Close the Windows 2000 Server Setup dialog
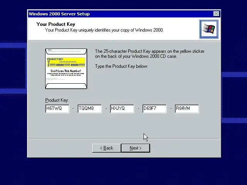Screen dimensions: 247x185 216,14
